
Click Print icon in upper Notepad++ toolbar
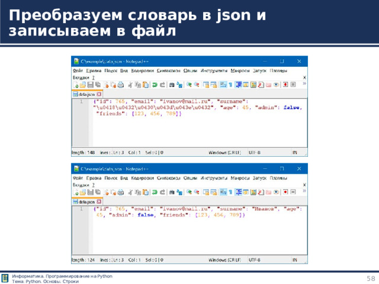[x=121, y=85]
